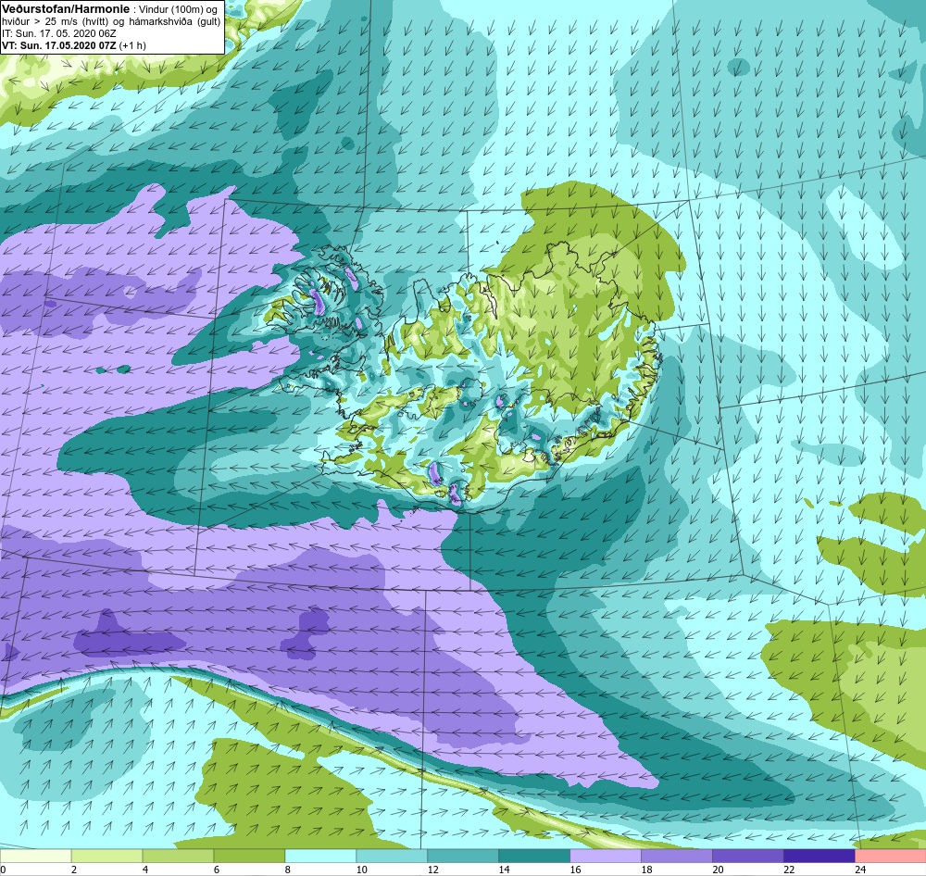
Task: Select the dark indigo 22–24 m/s swatch
Action: pos(820,856)
